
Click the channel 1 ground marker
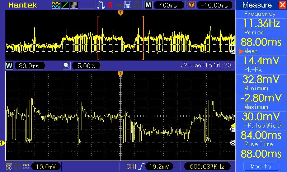click(2, 143)
